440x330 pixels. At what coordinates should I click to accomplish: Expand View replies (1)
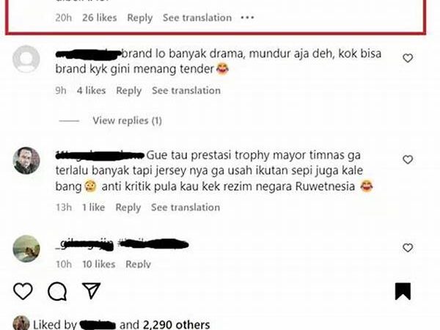127,121
